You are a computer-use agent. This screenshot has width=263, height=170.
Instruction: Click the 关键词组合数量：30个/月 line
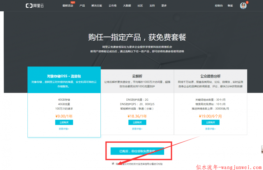[210, 100]
